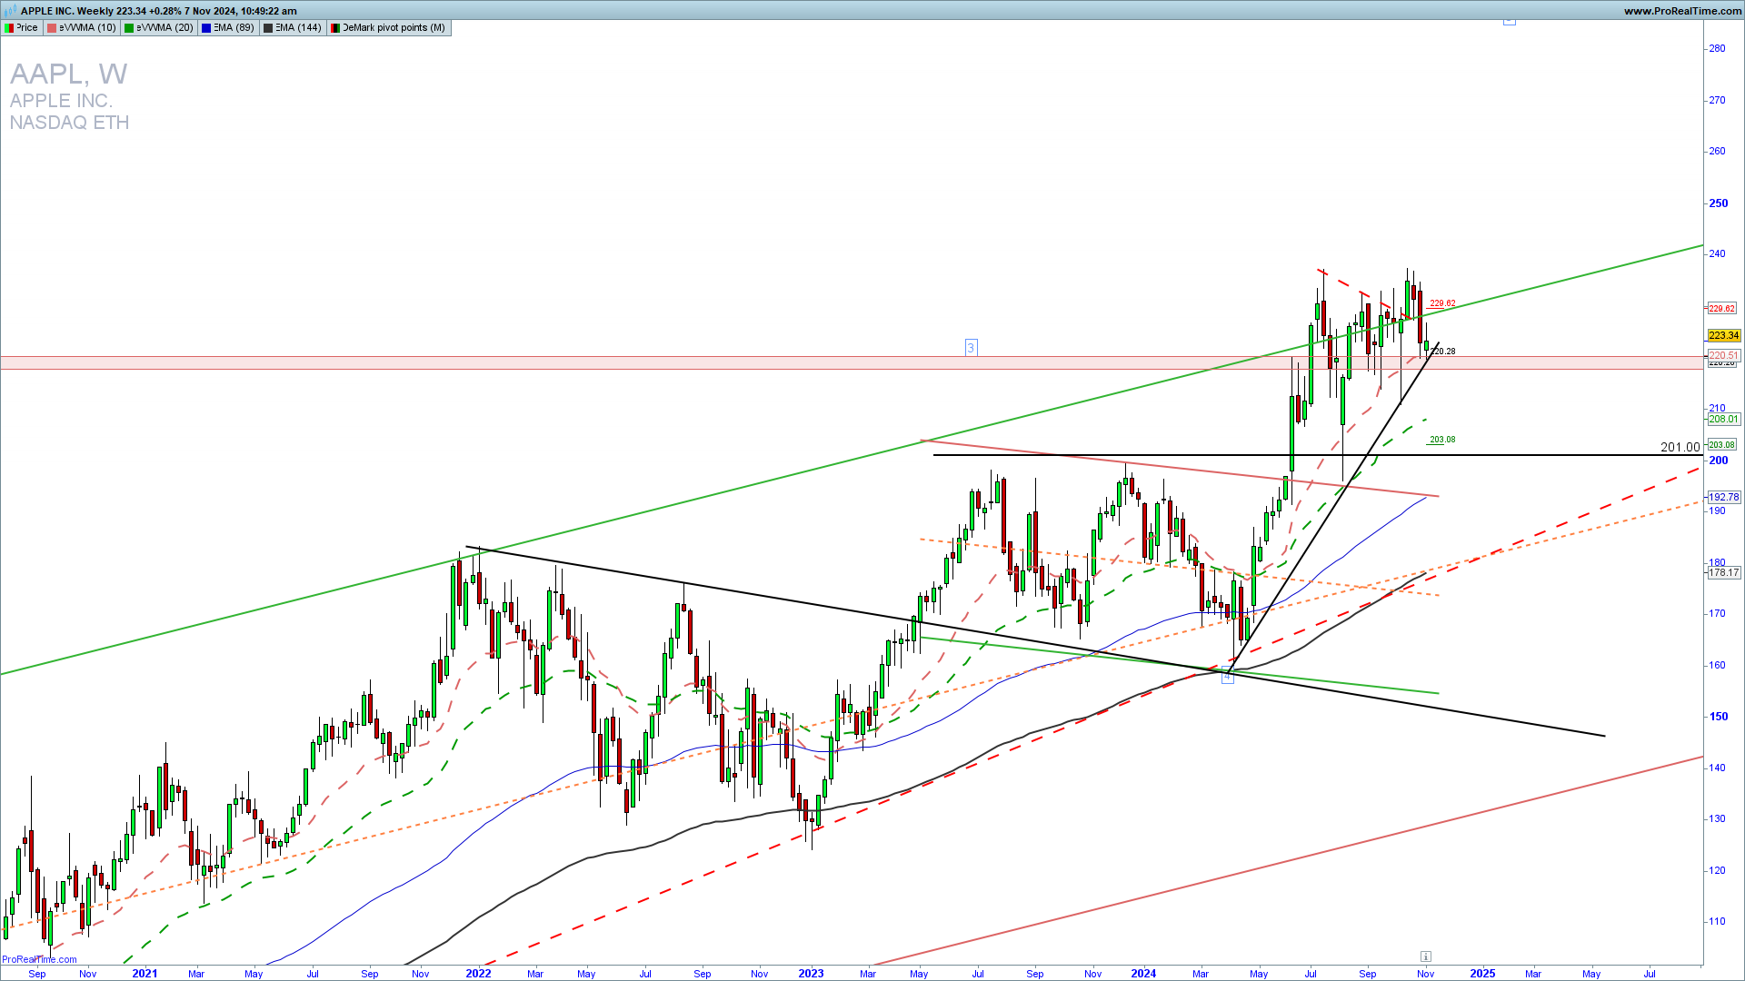
Task: Click the 2022 year label on time axis
Action: (478, 974)
